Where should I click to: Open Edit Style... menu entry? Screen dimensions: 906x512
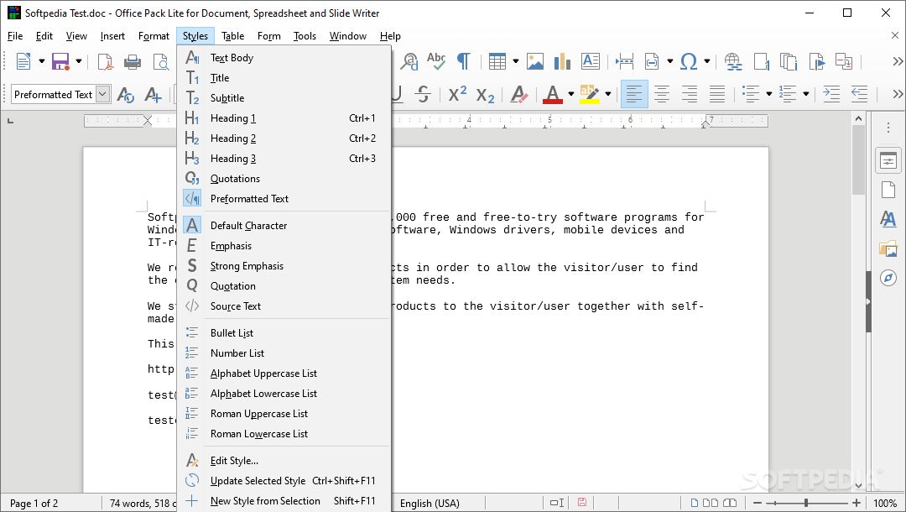tap(284, 461)
